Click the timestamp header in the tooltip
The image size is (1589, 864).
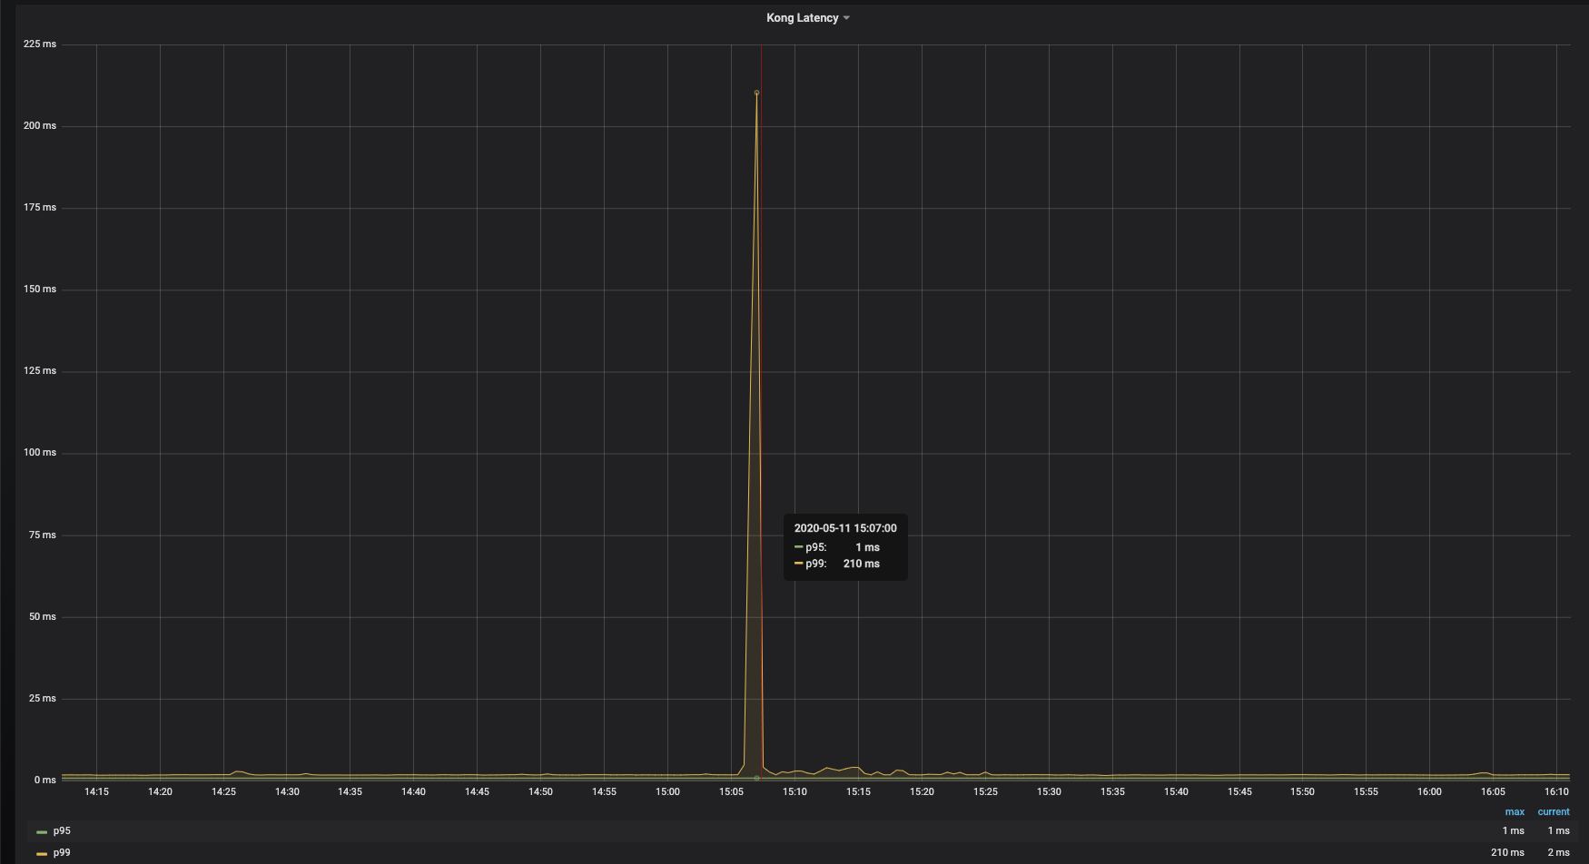pyautogui.click(x=844, y=527)
